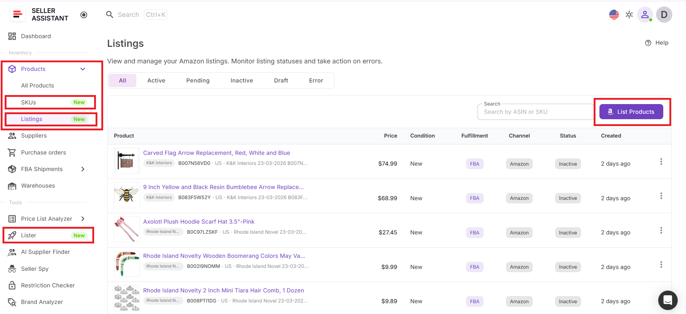
Task: Open row menu for Wooden Boomerang listing
Action: click(661, 265)
